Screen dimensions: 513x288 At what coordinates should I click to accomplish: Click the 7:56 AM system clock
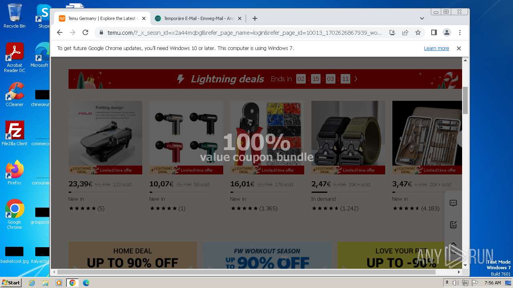(x=493, y=283)
